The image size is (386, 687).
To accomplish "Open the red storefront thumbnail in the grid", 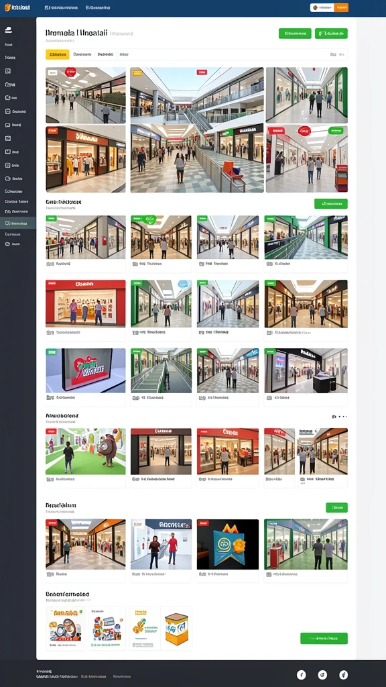I will click(x=85, y=303).
